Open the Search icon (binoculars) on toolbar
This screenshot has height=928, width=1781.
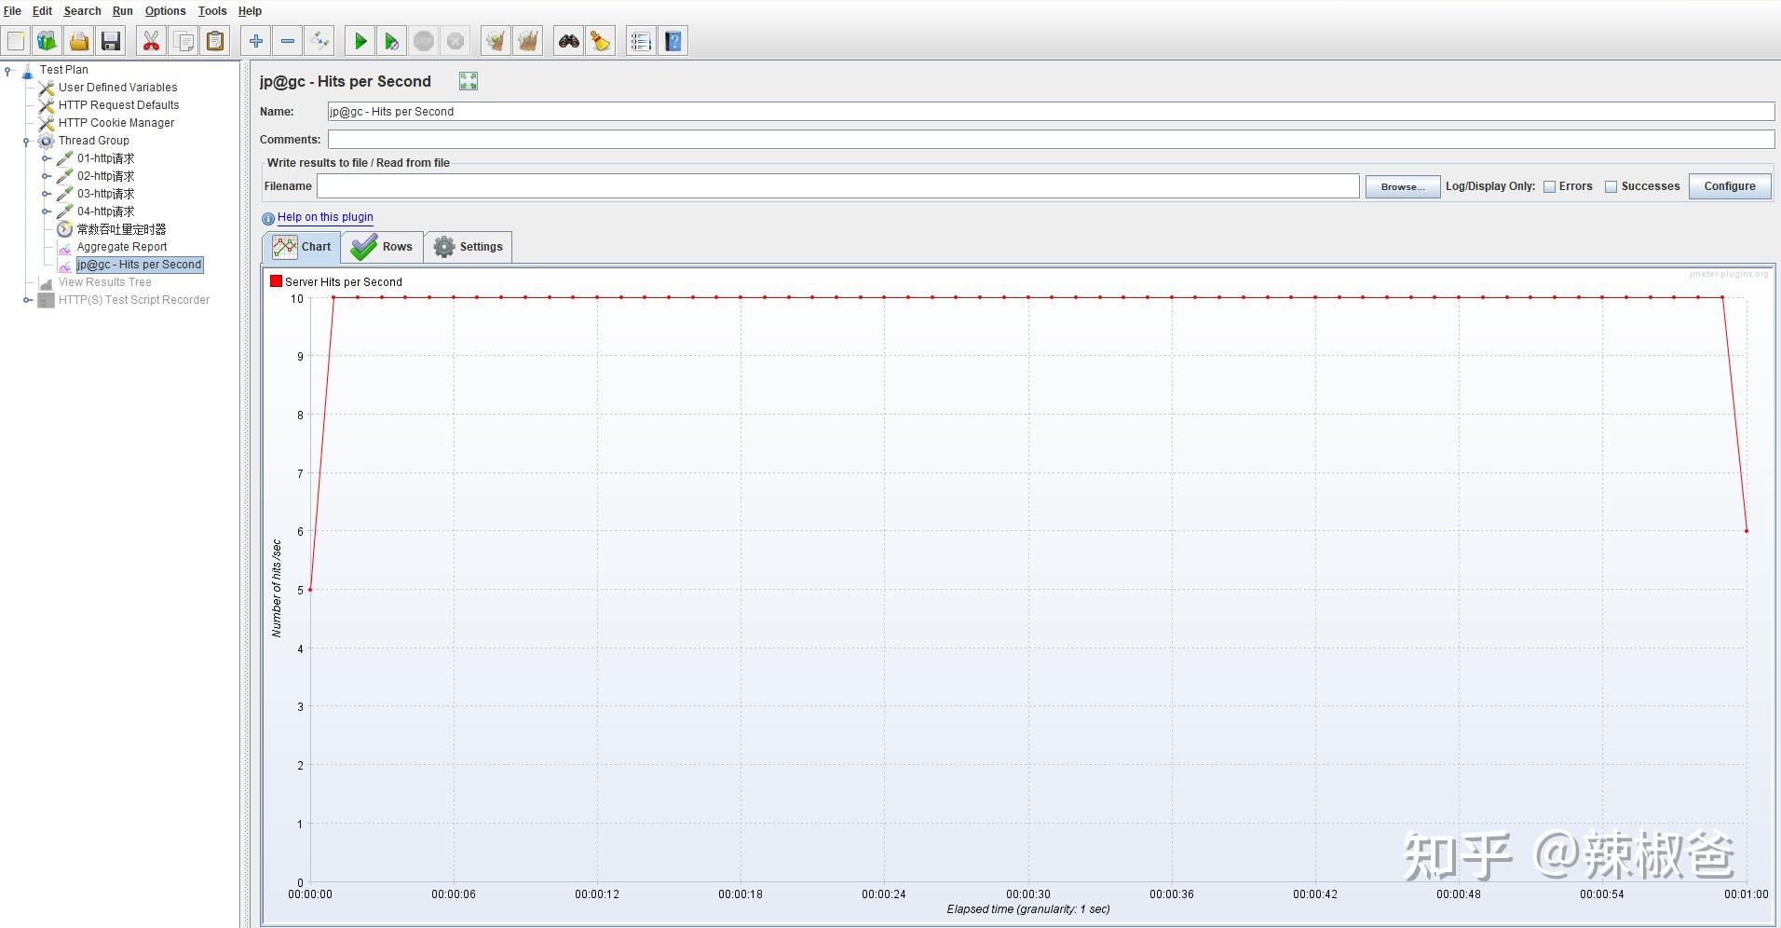[568, 40]
